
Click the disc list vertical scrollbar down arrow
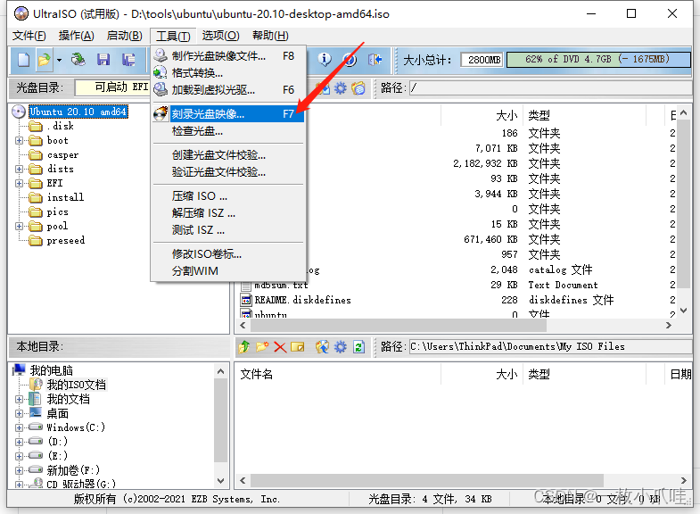(683, 310)
